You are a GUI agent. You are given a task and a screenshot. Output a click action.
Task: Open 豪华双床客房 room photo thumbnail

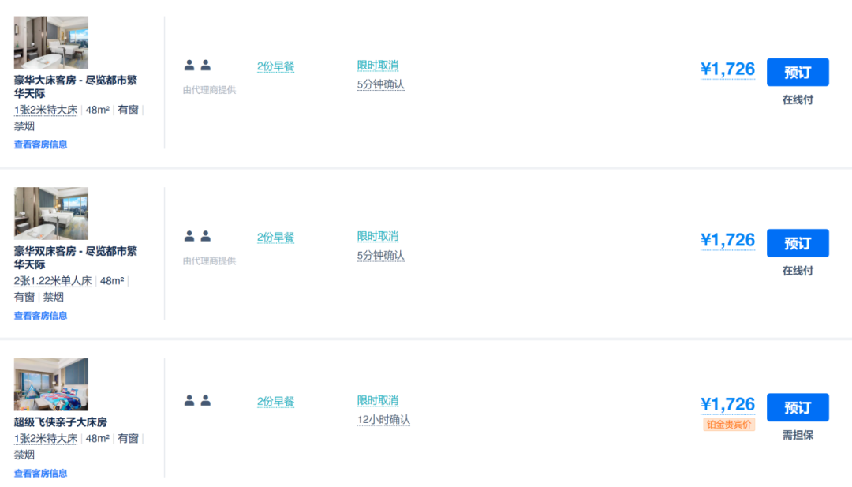51,214
